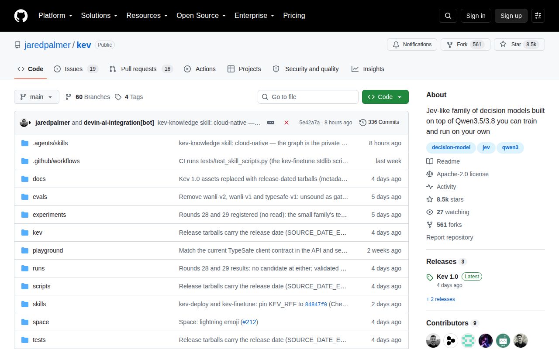This screenshot has width=559, height=349.
Task: Click the search magnifier icon
Action: coord(448,16)
